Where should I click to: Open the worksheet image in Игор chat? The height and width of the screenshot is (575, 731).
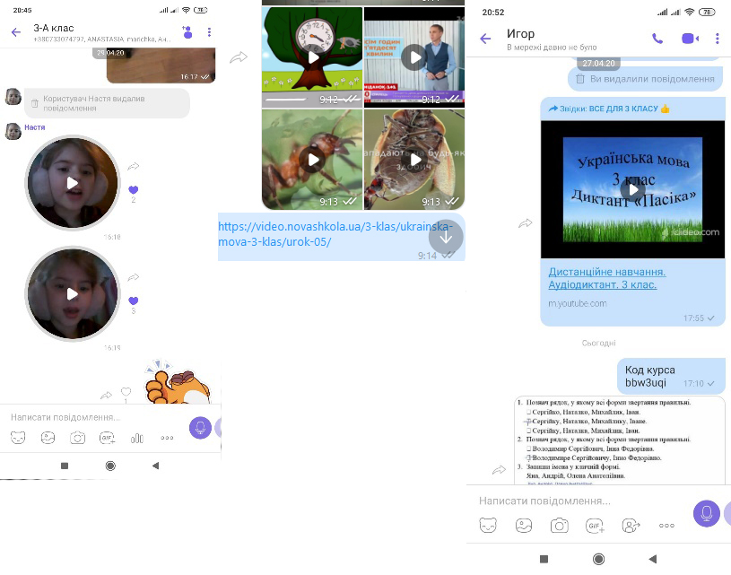point(620,440)
